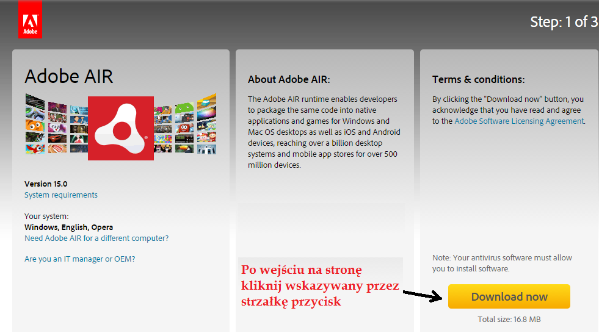The image size is (599, 333).
Task: Click the Adobe AIR red logo image
Action: pos(121,128)
